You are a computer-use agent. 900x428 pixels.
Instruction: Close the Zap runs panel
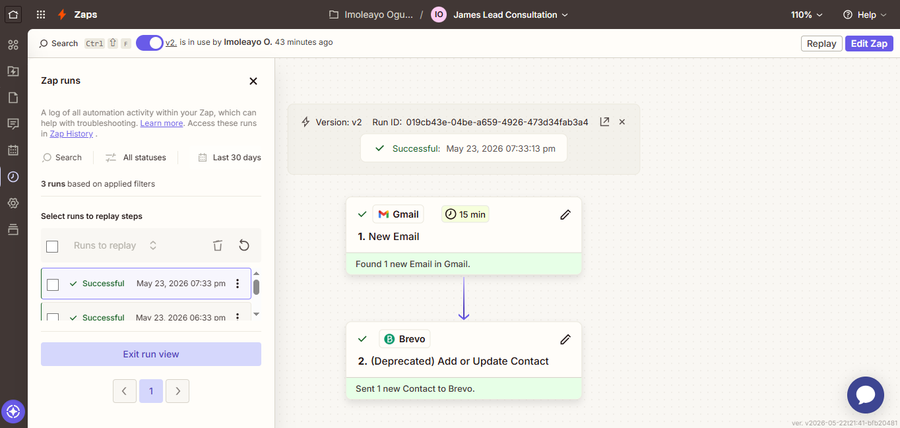pyautogui.click(x=253, y=81)
